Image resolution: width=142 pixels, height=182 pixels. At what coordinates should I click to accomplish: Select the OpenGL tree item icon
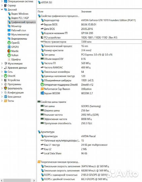pyautogui.click(x=9, y=43)
